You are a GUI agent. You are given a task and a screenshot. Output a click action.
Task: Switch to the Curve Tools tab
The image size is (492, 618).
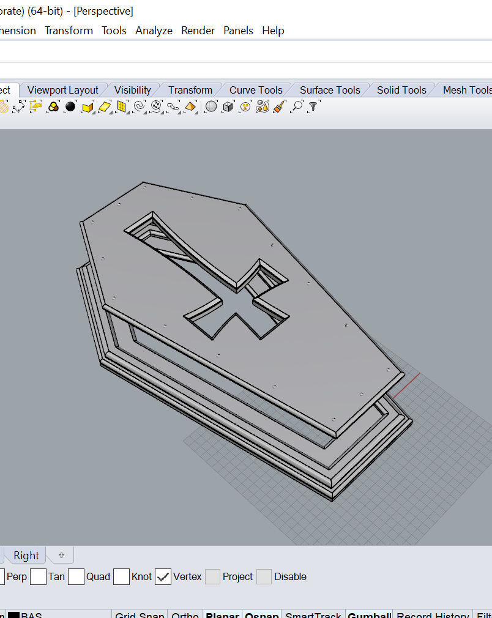[256, 91]
